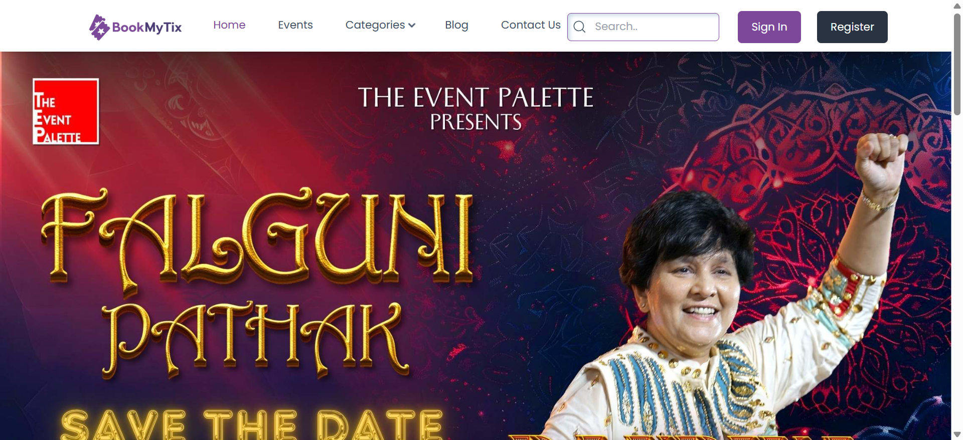Visit the Blog page
This screenshot has height=440, width=963.
tap(456, 25)
